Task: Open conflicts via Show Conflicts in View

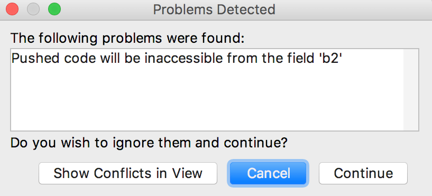Action: click(128, 173)
